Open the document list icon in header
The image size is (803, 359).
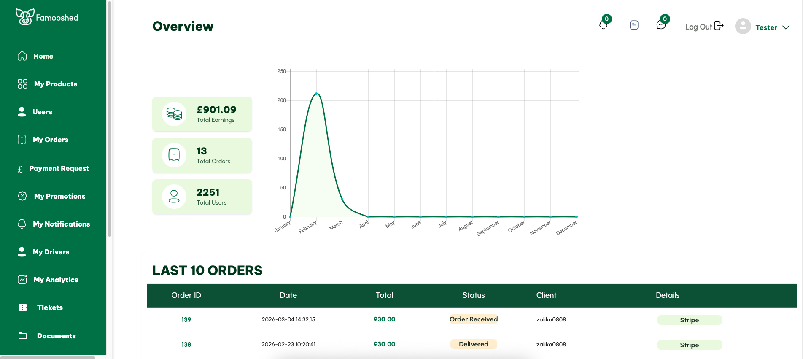pos(634,25)
